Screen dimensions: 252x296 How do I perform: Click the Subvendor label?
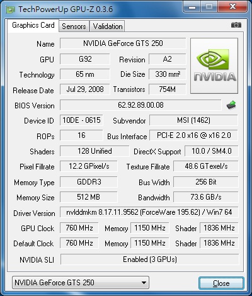coord(129,121)
